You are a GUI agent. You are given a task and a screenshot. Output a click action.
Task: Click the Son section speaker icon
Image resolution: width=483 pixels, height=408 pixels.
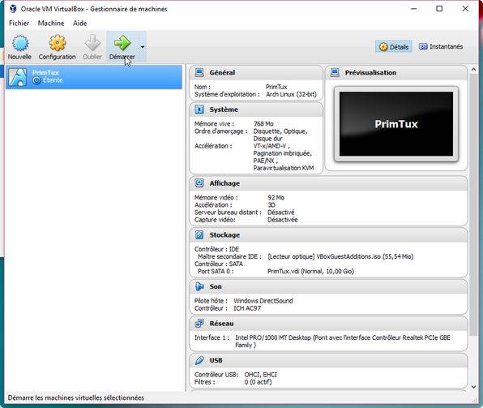199,286
